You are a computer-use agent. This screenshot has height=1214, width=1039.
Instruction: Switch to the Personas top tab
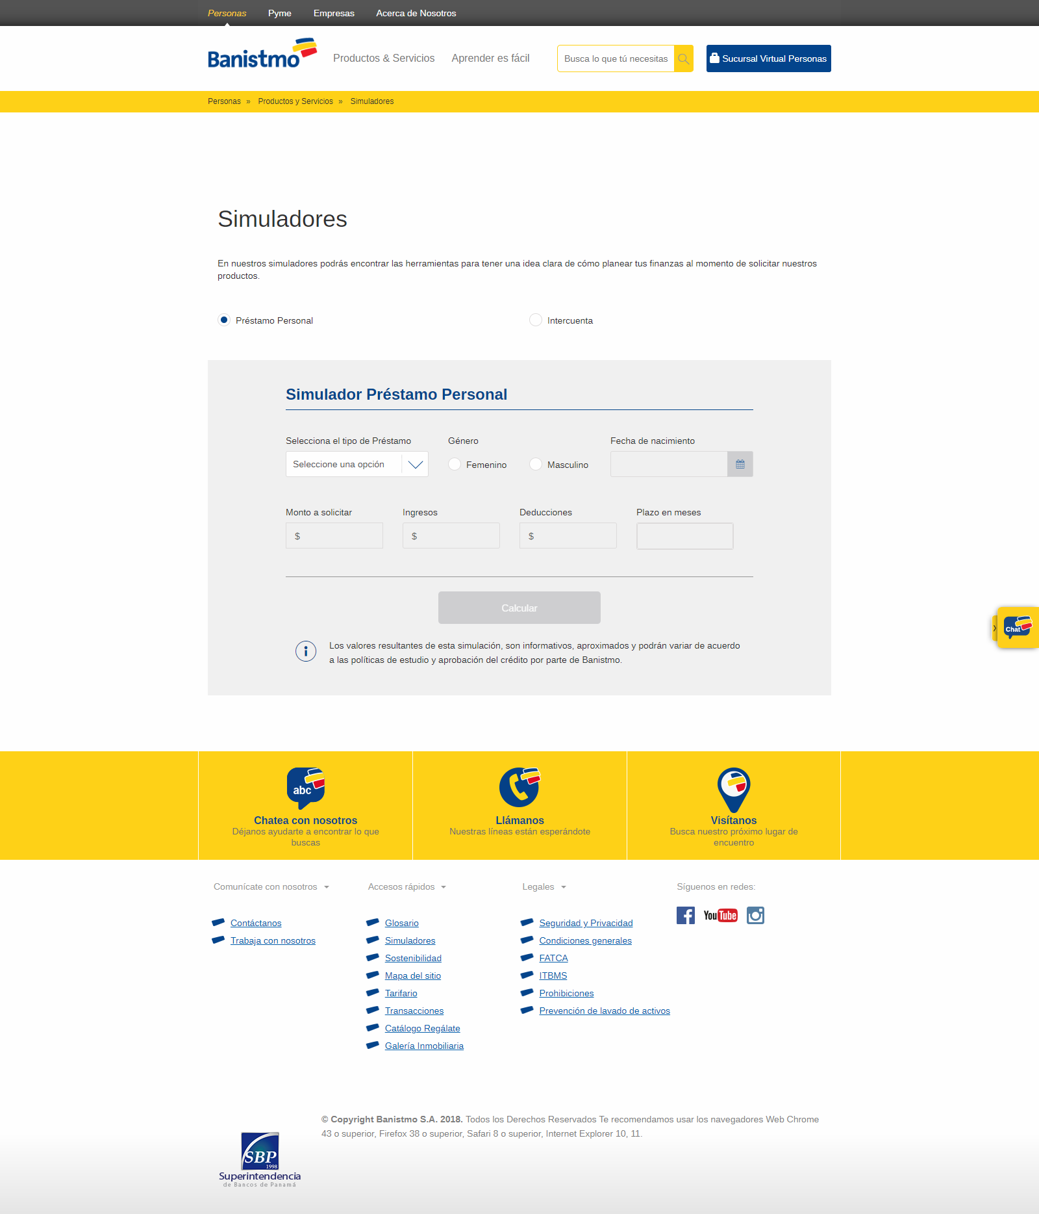click(x=227, y=13)
